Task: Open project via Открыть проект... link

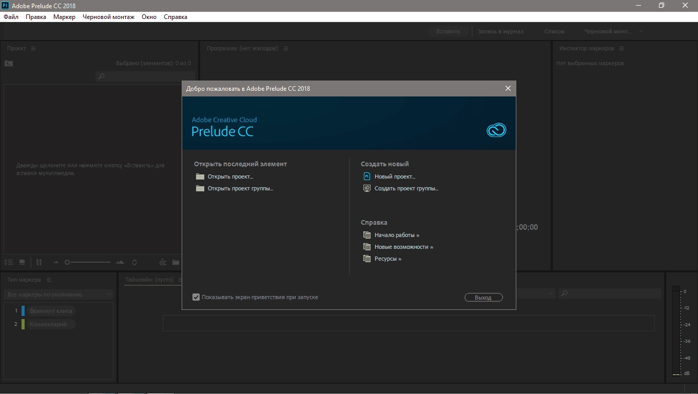Action: [230, 176]
